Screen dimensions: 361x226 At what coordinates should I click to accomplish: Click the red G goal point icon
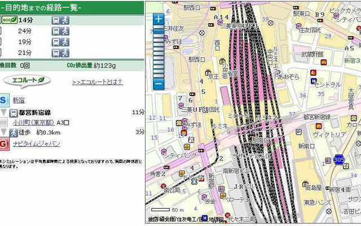click(5, 144)
